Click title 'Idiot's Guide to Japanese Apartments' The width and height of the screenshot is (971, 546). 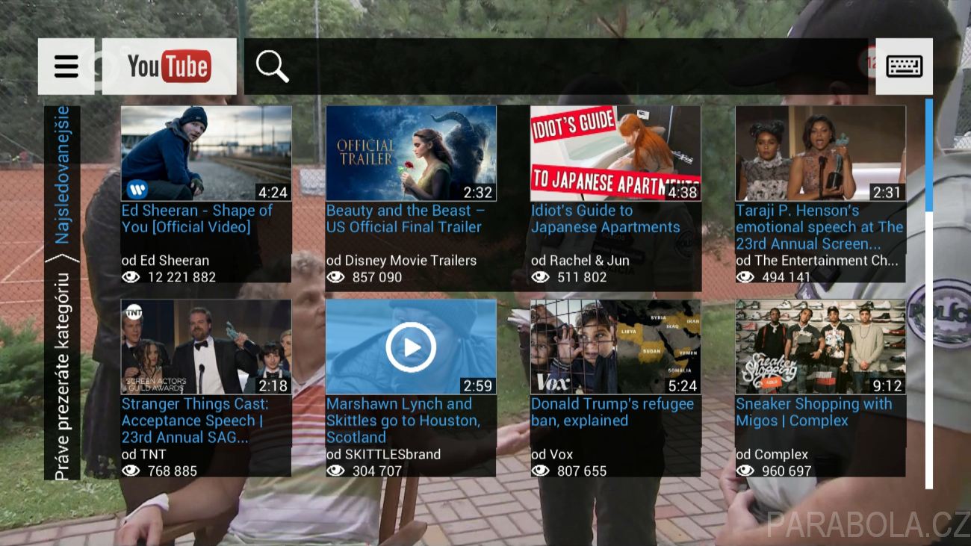pos(606,219)
